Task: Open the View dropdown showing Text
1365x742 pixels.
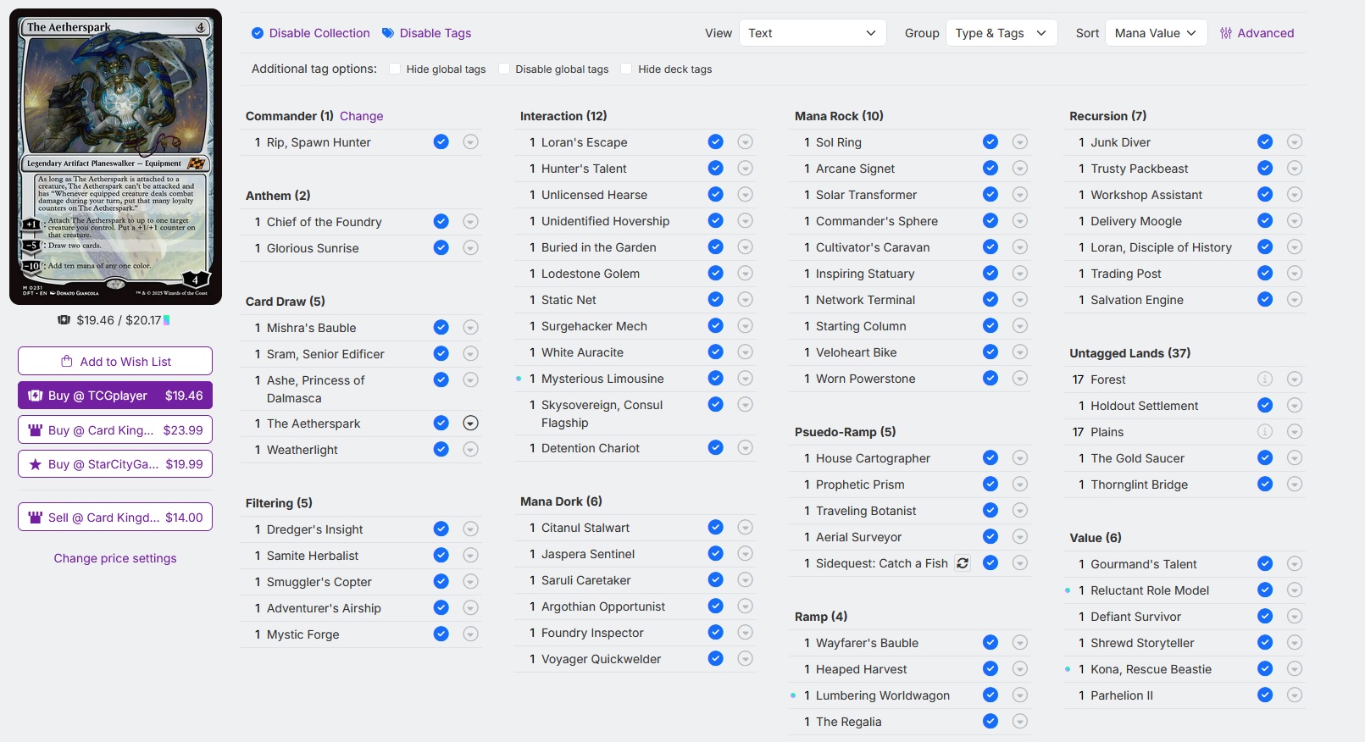Action: click(x=813, y=33)
